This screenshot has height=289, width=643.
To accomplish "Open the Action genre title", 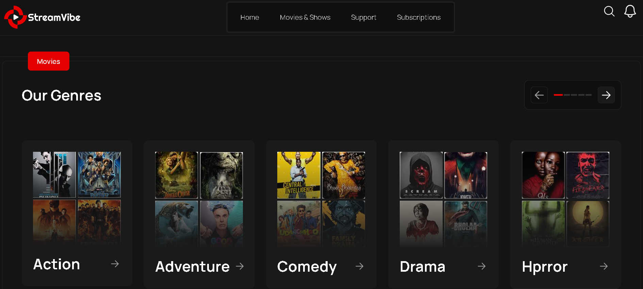I will [57, 264].
